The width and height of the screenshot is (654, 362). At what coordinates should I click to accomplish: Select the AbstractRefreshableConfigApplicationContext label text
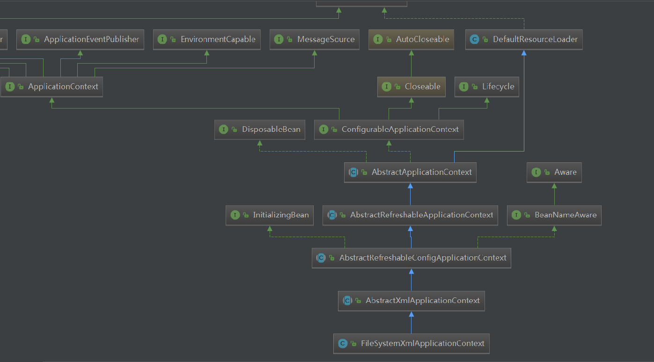coord(423,258)
